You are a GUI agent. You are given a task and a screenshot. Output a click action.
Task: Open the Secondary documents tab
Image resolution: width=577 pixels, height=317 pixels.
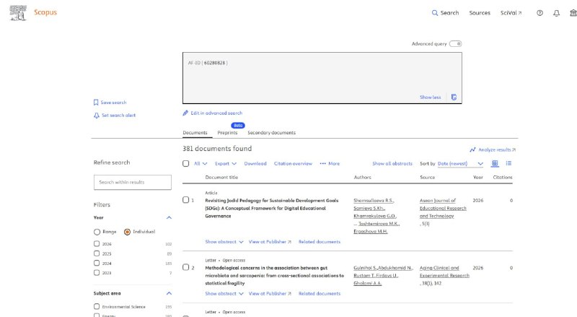tap(272, 133)
